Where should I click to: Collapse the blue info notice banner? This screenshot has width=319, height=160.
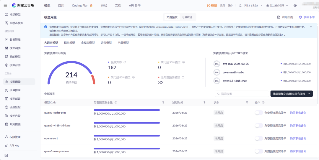tap(311, 27)
